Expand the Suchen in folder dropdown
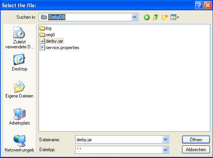 click(134, 17)
